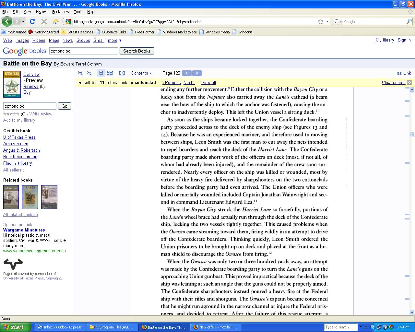Open search engine selector dropdown

click(x=338, y=22)
